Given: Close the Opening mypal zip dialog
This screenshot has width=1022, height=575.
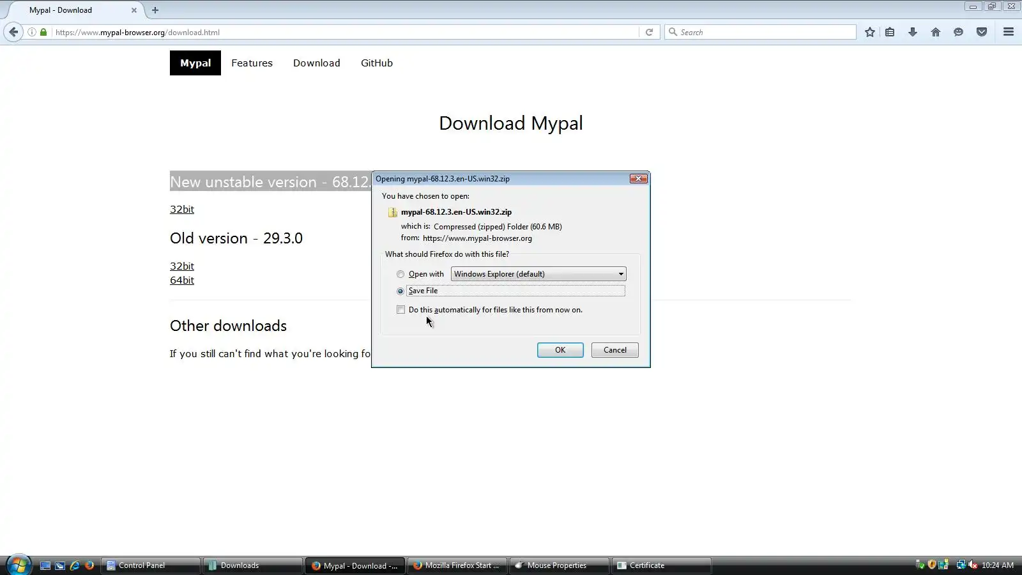Looking at the screenshot, I should pos(639,179).
